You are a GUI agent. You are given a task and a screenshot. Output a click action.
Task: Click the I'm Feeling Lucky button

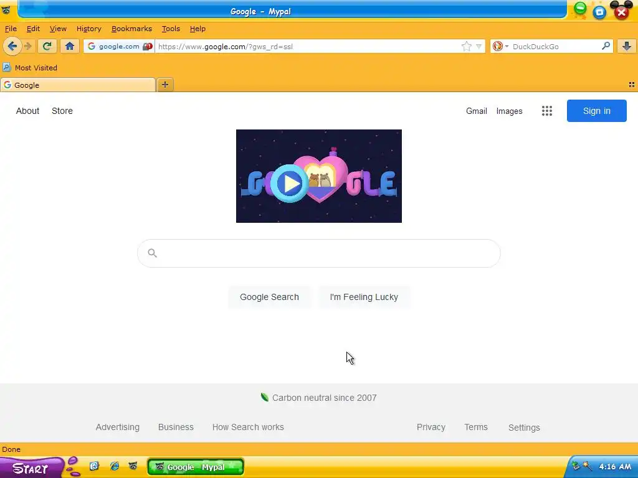click(x=364, y=297)
